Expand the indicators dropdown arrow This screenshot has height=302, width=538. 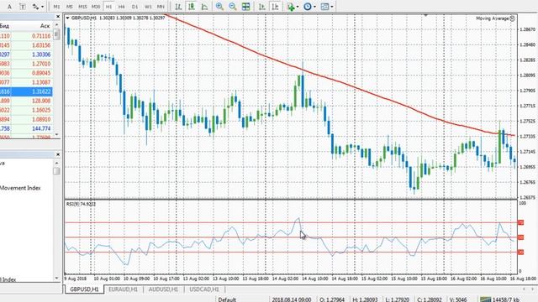(298, 7)
